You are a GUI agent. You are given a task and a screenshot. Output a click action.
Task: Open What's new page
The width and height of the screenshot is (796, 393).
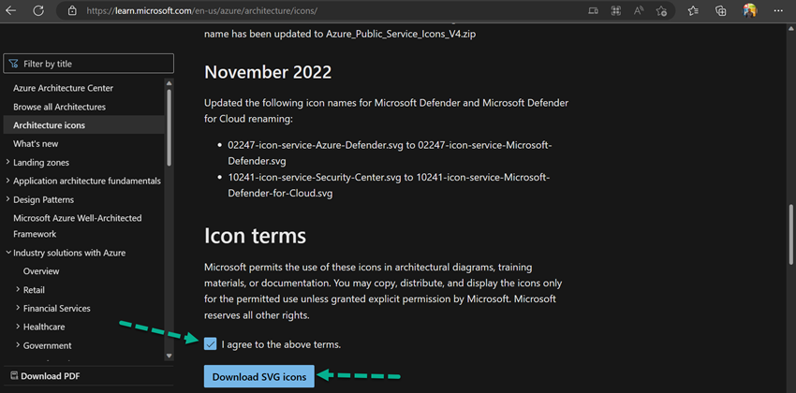point(36,144)
